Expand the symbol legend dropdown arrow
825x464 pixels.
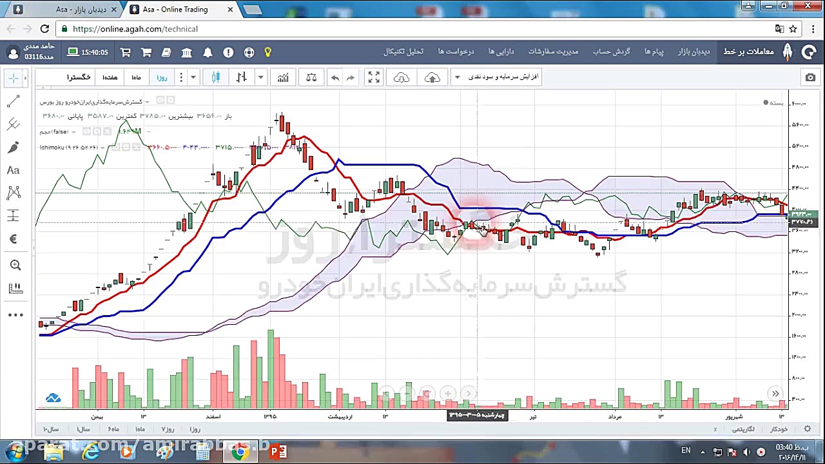coord(147,102)
